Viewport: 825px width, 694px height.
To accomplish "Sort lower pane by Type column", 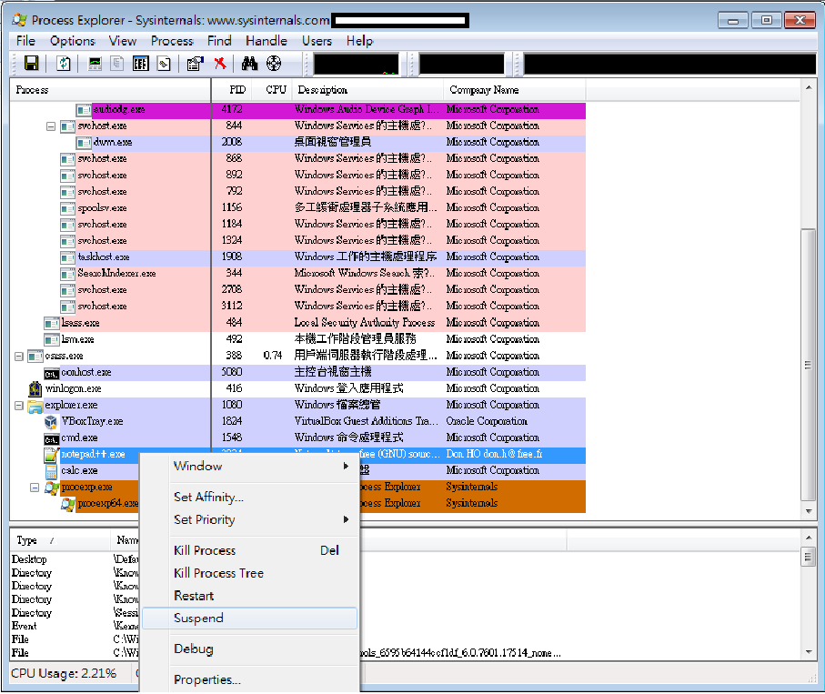I will coord(60,540).
